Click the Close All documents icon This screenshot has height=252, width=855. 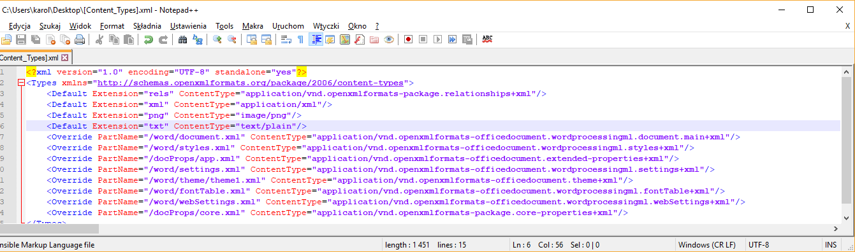[65, 39]
